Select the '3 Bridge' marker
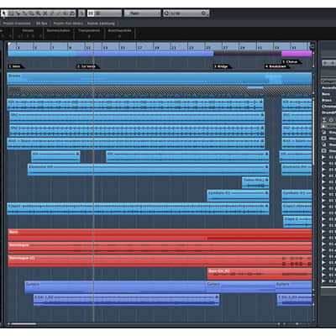Viewport: 336px width, 336px height. point(223,66)
